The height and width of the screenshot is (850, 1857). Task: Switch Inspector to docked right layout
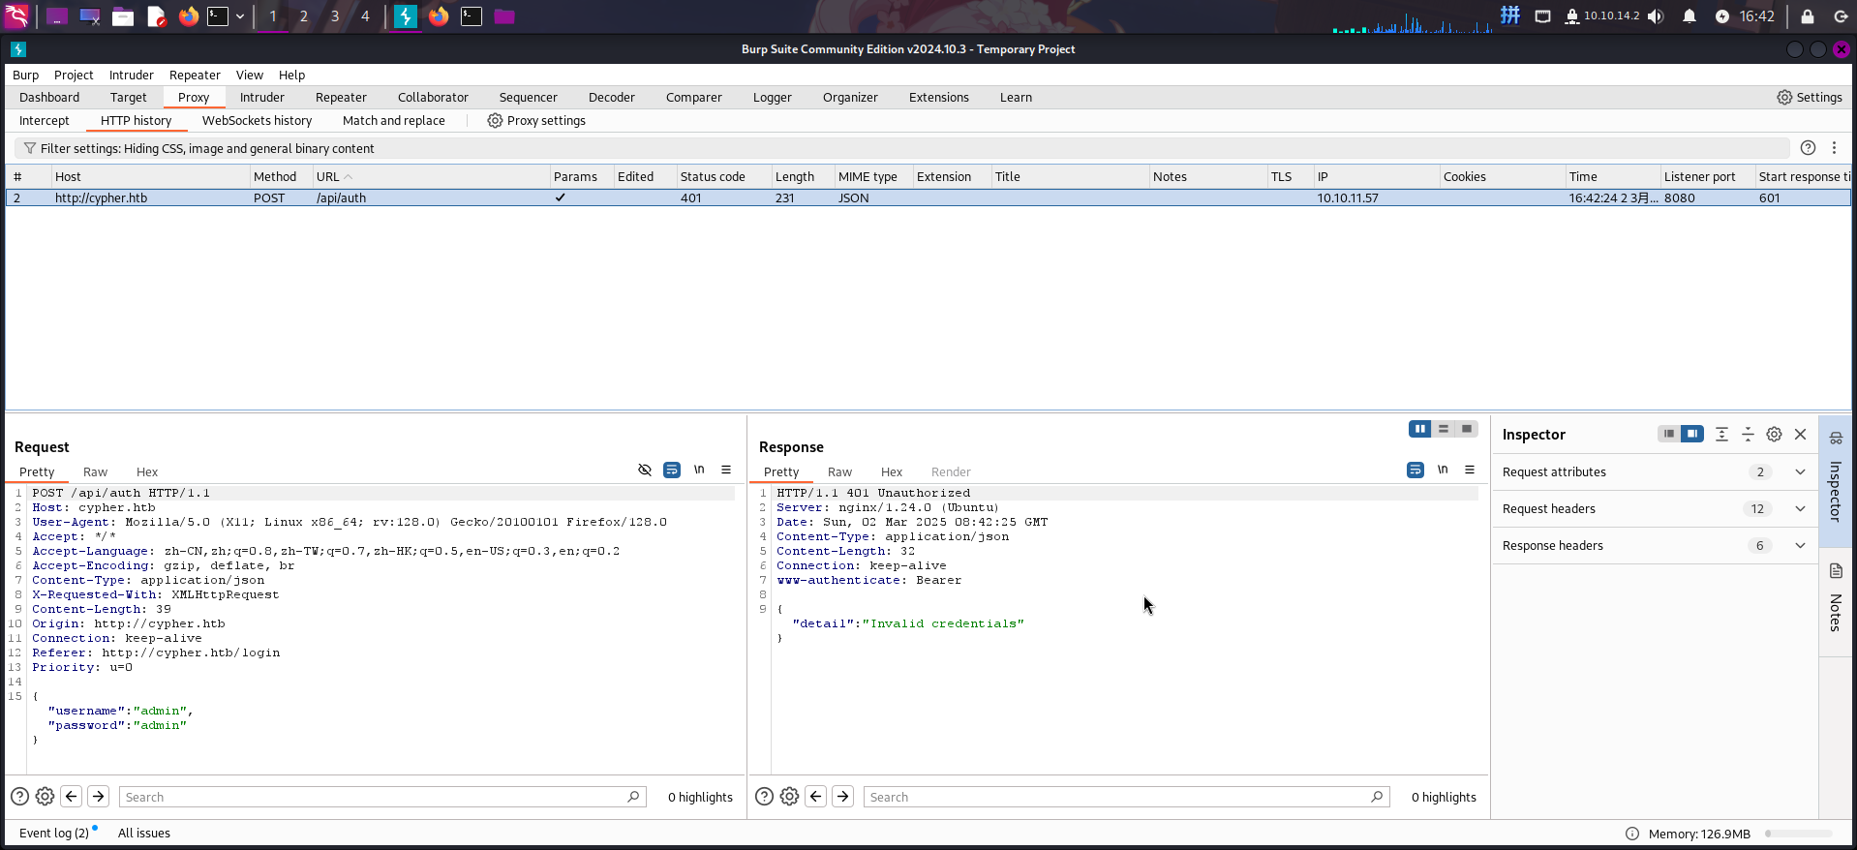click(1691, 434)
